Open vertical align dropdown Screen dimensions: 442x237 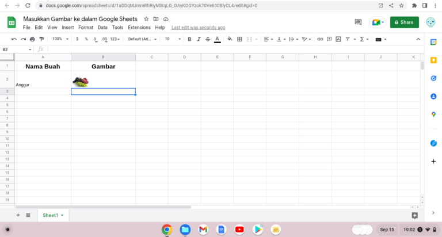point(281,39)
